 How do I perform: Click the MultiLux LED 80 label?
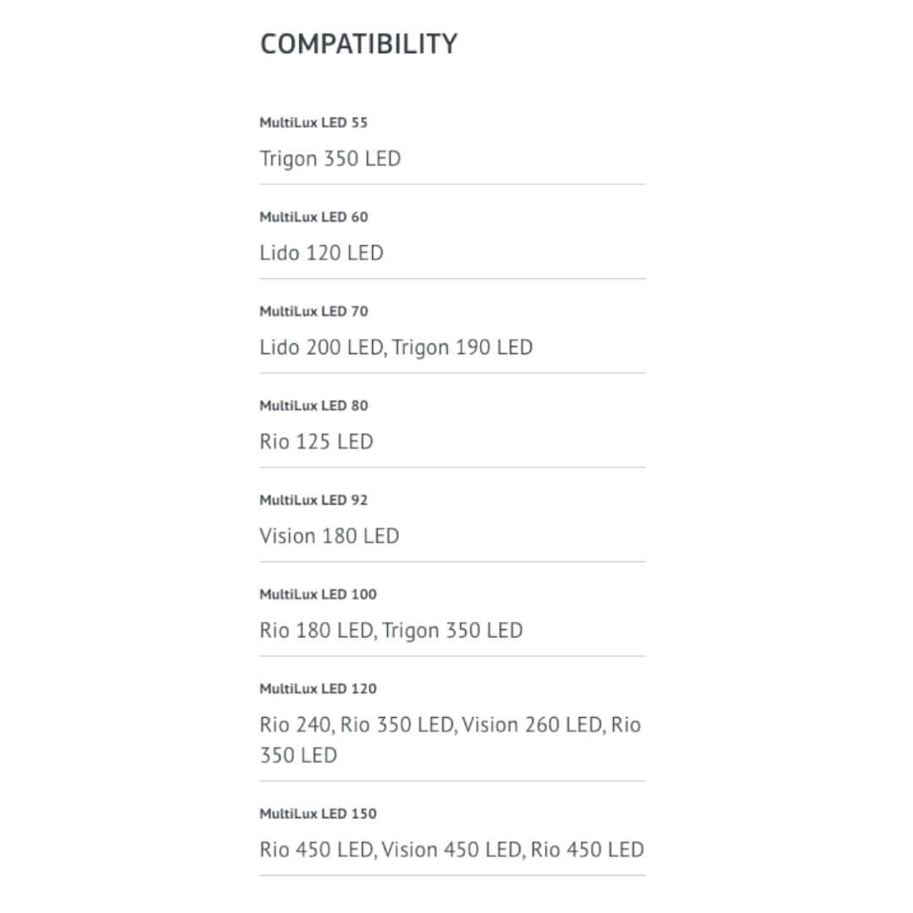tap(314, 406)
